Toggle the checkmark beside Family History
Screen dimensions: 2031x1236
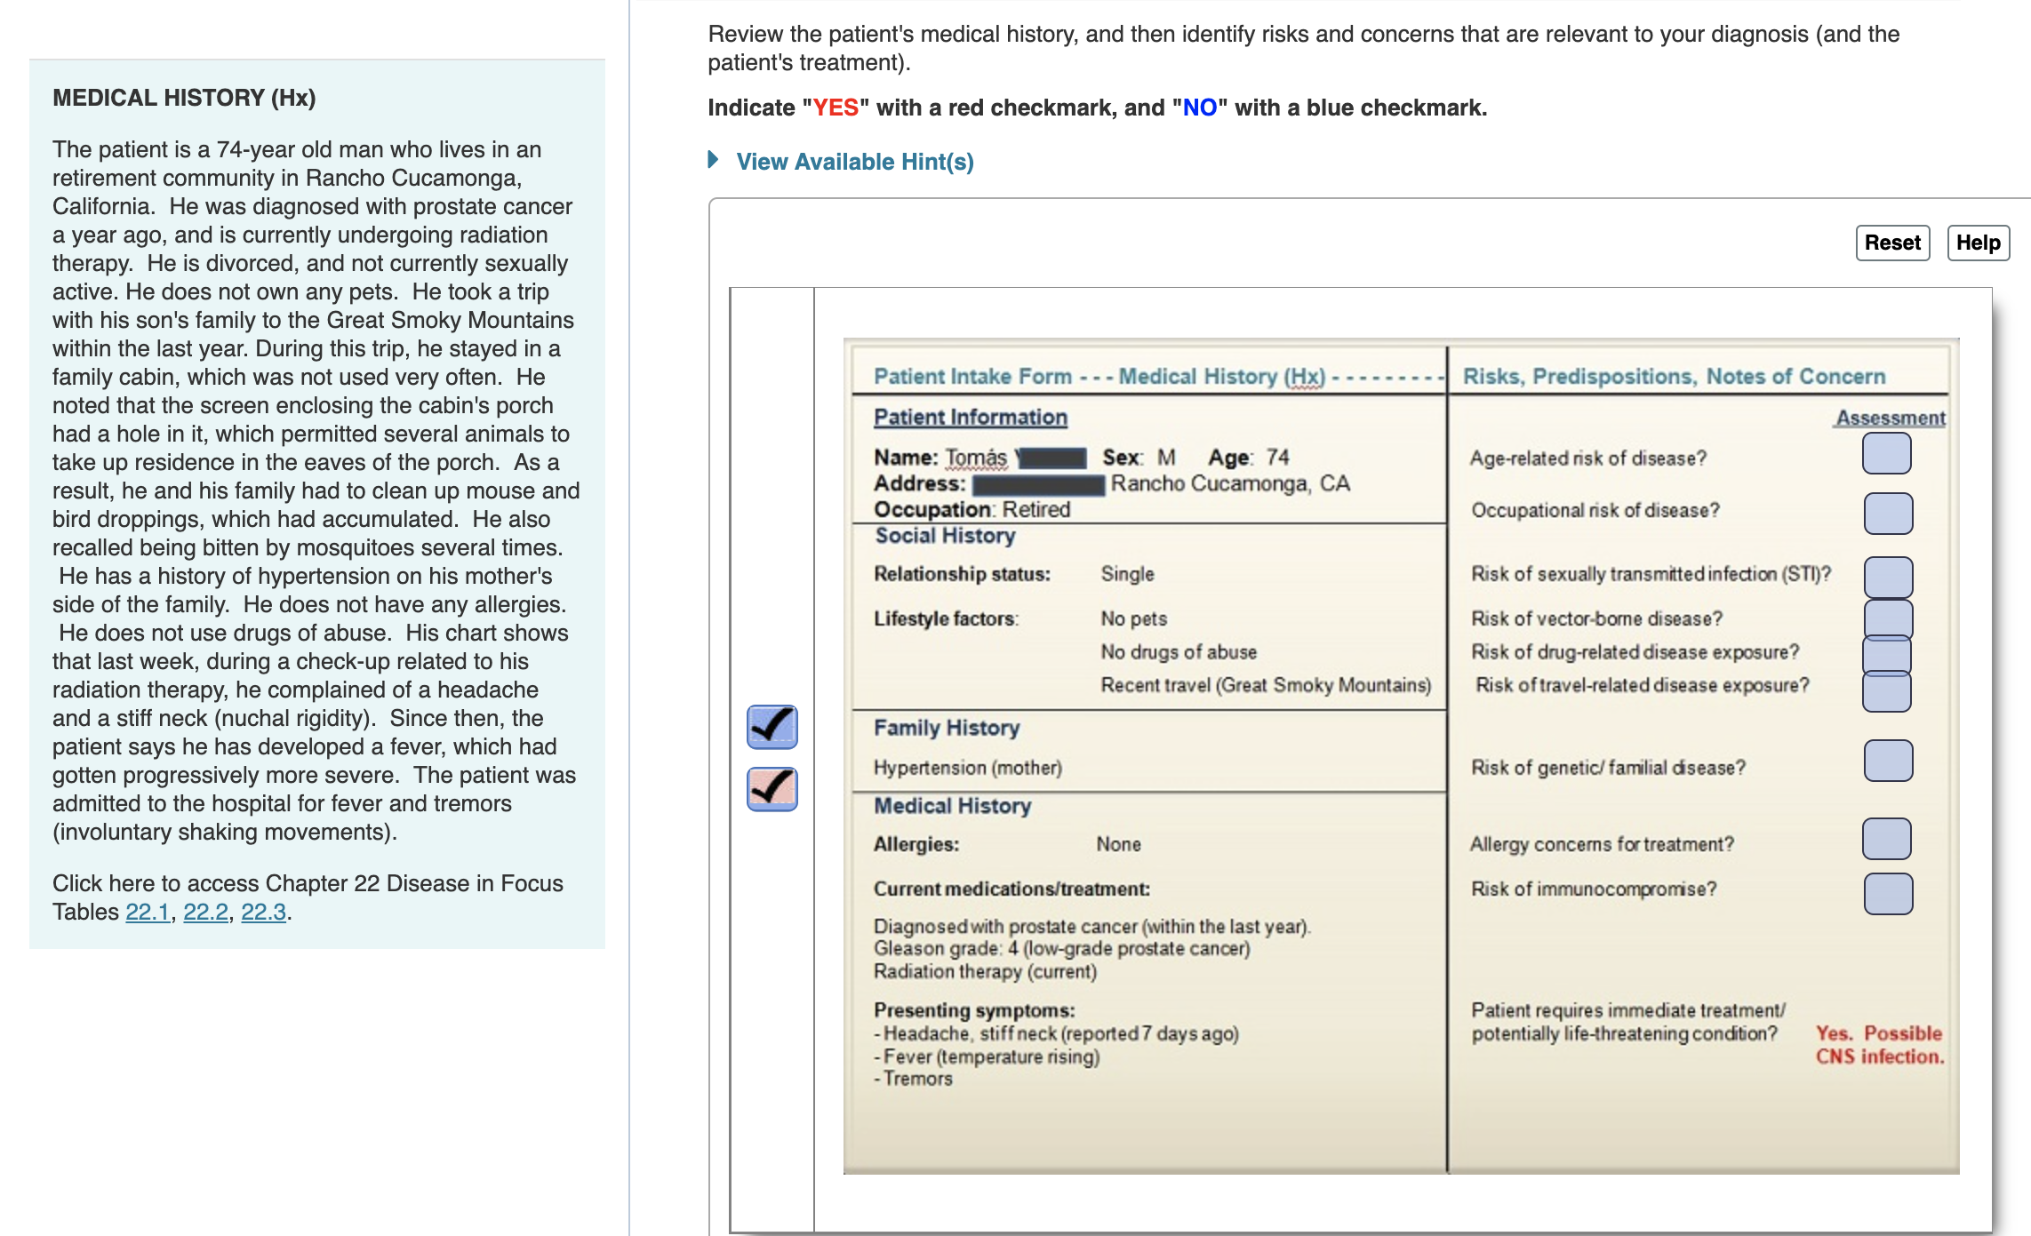771,727
